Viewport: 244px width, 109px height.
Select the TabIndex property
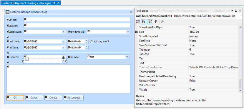pyautogui.click(x=145, y=50)
